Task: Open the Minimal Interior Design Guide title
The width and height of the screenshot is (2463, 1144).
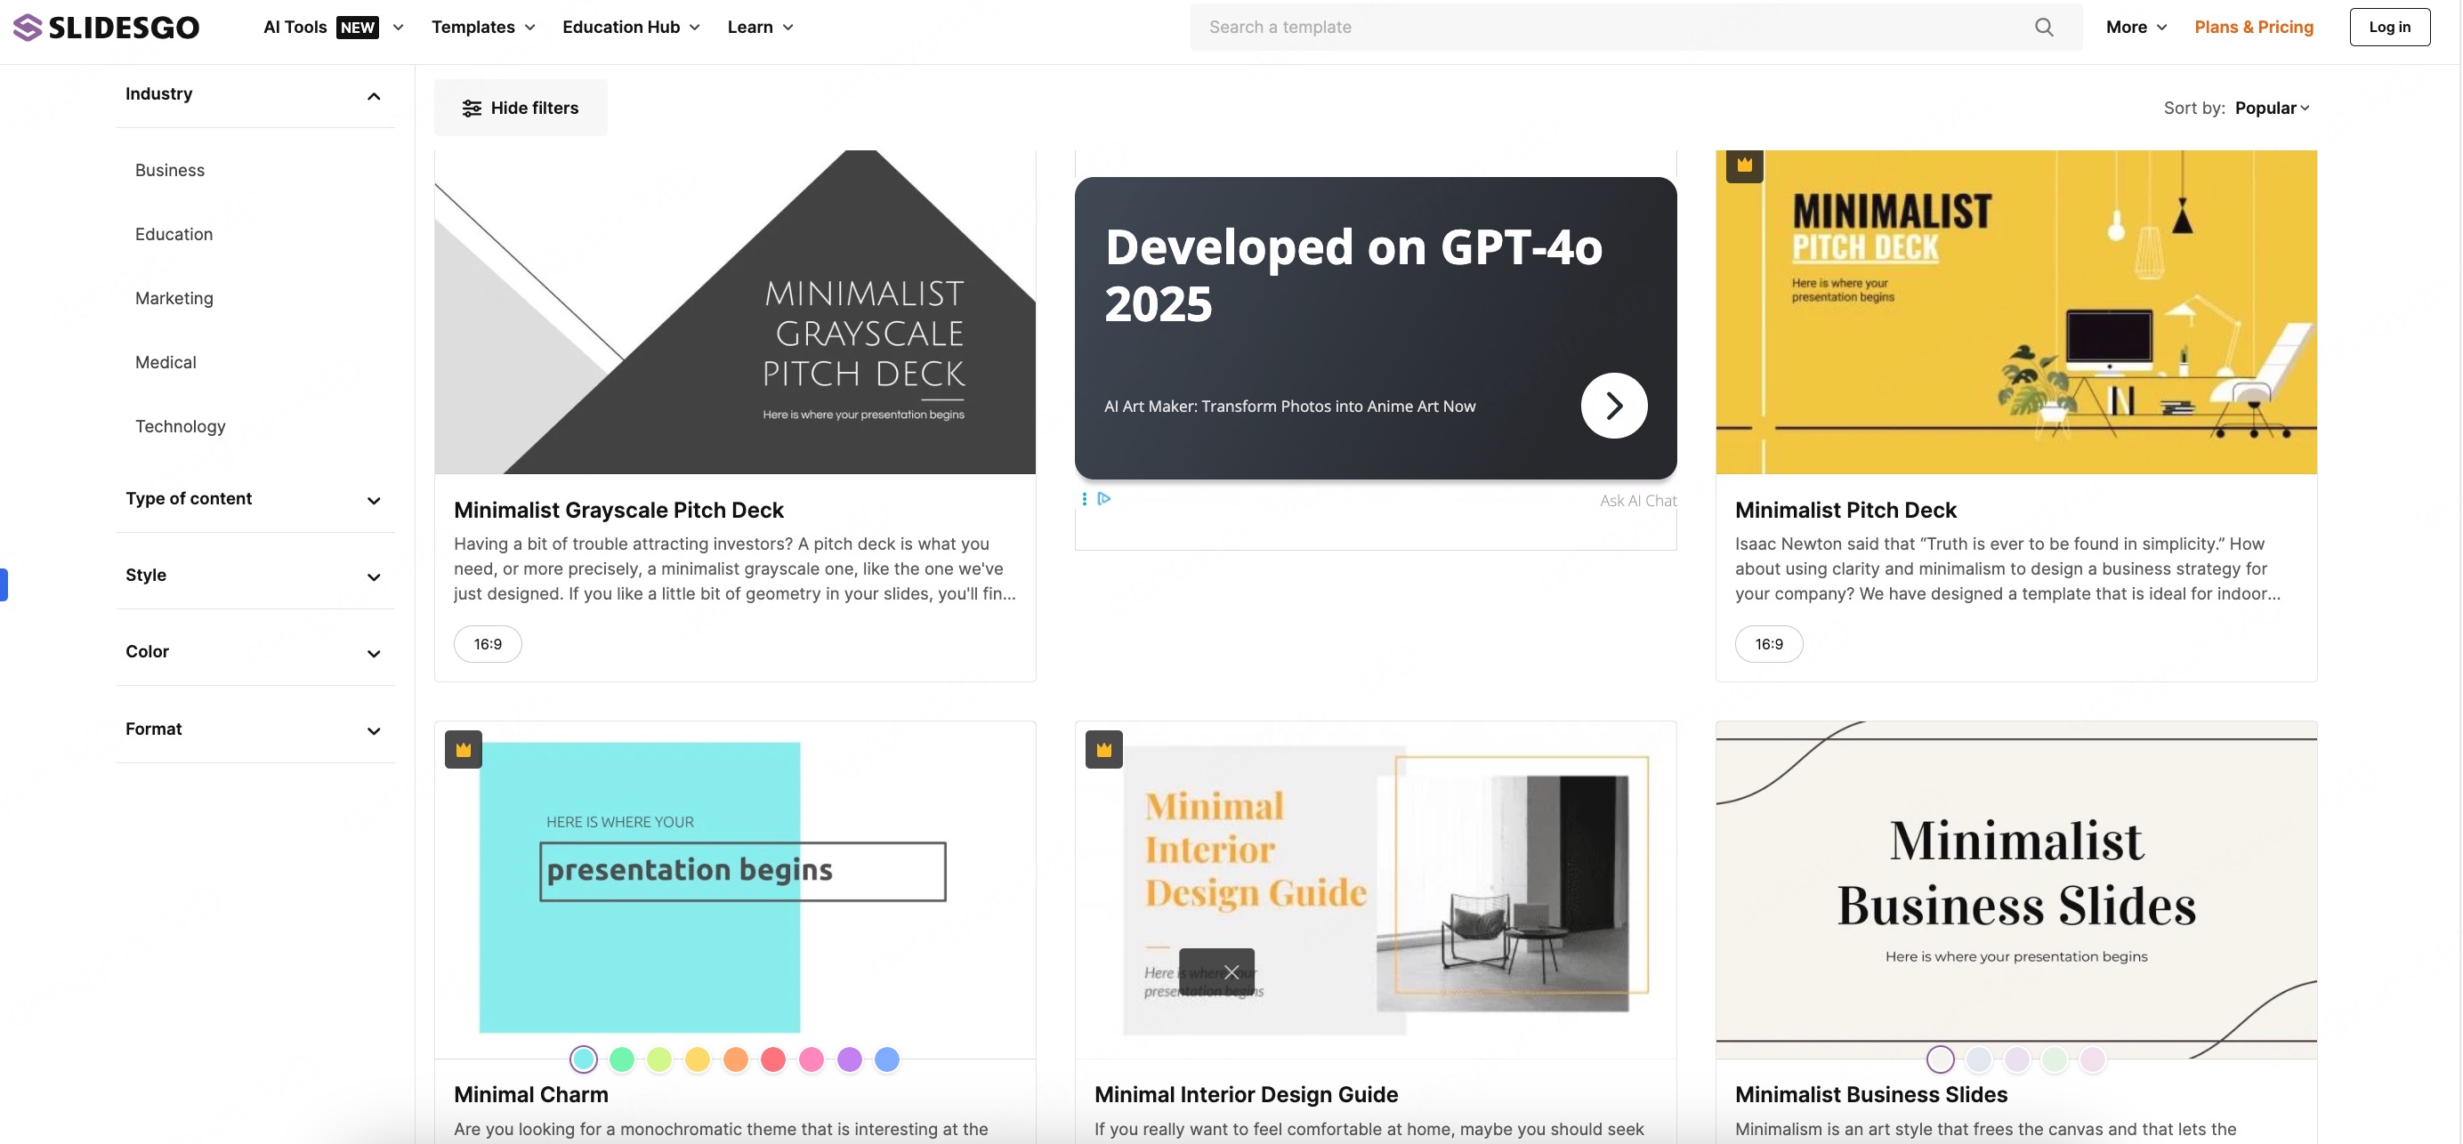Action: [1246, 1094]
